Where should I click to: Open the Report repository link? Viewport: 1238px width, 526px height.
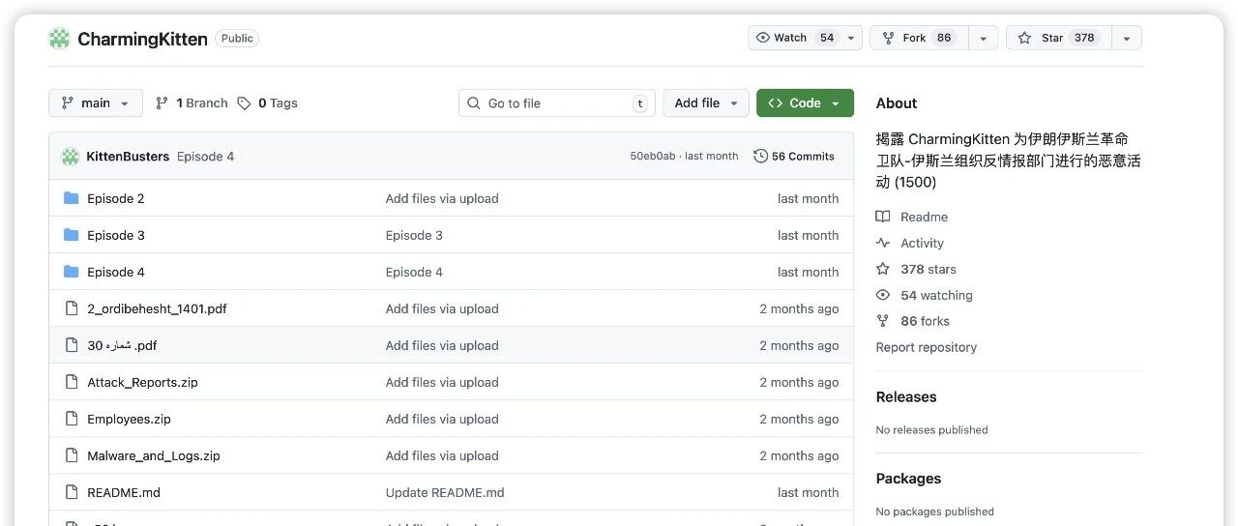[x=927, y=347]
